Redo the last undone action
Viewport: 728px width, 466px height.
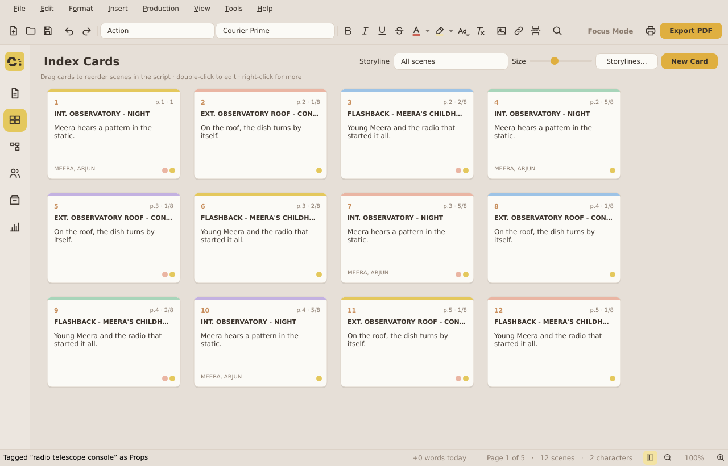point(86,31)
